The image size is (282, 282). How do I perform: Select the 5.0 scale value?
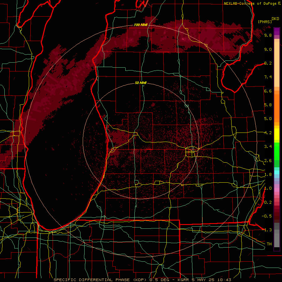coord(268,119)
